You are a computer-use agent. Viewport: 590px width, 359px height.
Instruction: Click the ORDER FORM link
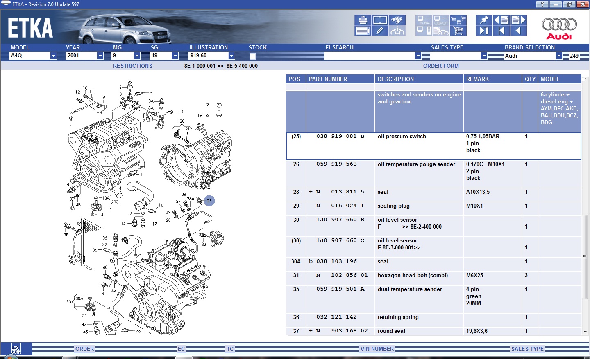pos(441,66)
